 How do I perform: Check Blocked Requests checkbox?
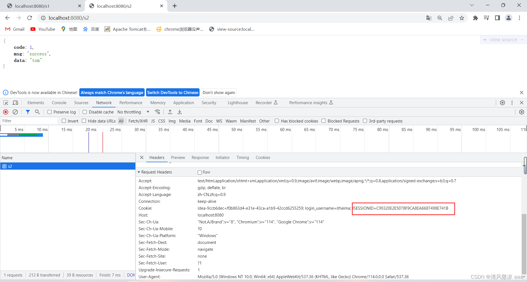tap(324, 121)
